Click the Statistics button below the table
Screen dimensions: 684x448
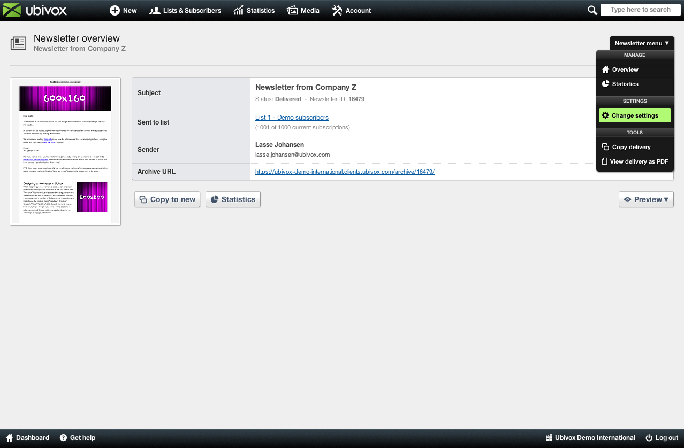pyautogui.click(x=233, y=199)
